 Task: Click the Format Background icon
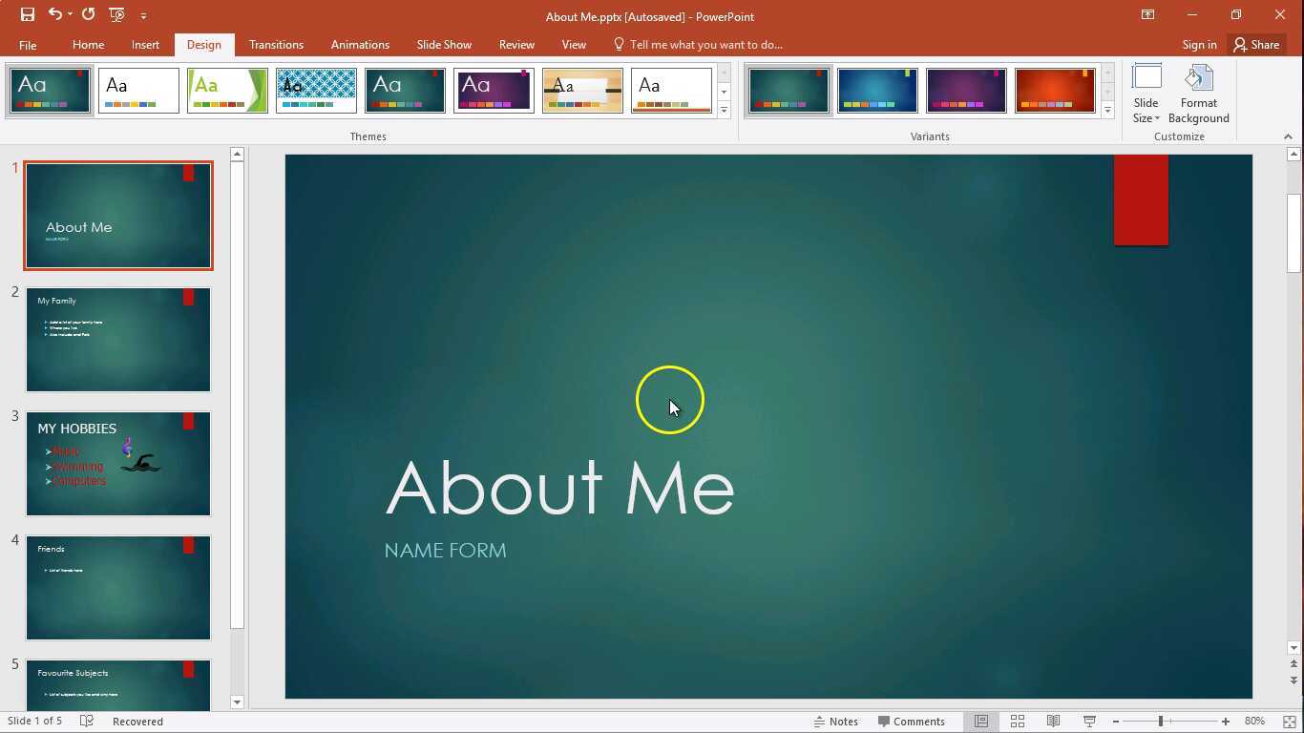tap(1199, 91)
